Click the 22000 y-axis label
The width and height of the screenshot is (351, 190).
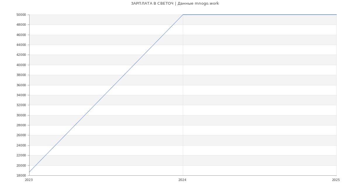pyautogui.click(x=21, y=156)
